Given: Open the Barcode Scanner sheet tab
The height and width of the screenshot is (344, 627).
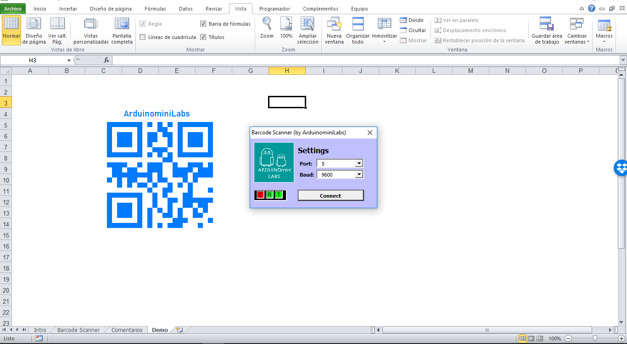Looking at the screenshot, I should [78, 329].
